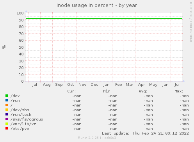Click the May label on the x-axis

click(x=153, y=85)
